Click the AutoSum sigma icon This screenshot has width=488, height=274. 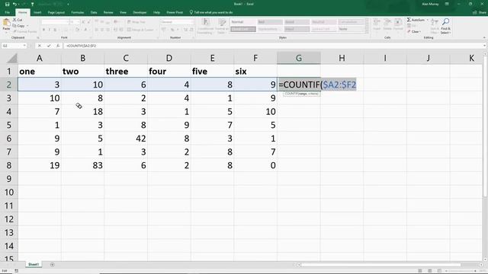(x=409, y=20)
